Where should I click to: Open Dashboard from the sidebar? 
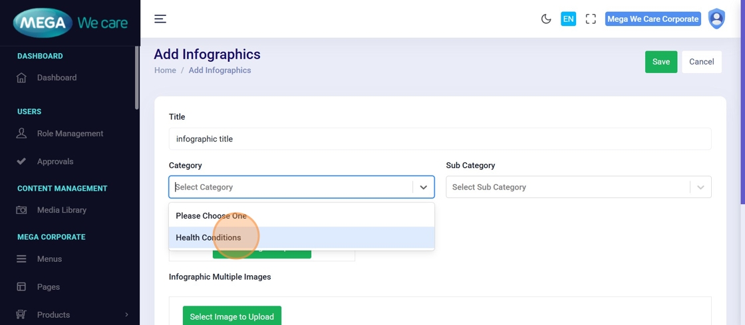[x=57, y=78]
